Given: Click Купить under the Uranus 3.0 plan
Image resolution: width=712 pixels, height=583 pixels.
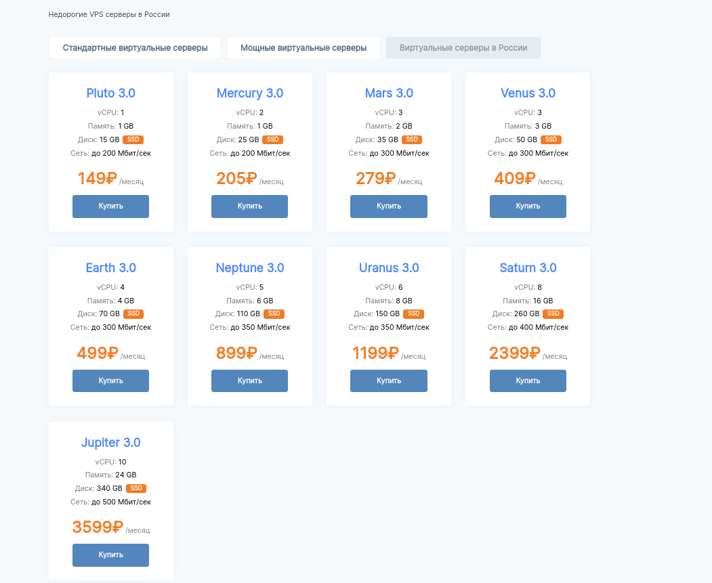Looking at the screenshot, I should pyautogui.click(x=389, y=381).
